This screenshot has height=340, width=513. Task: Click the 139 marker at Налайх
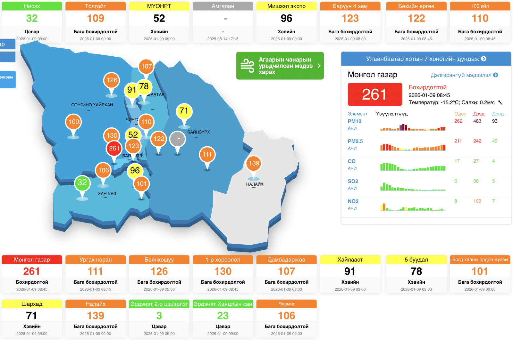tap(254, 164)
